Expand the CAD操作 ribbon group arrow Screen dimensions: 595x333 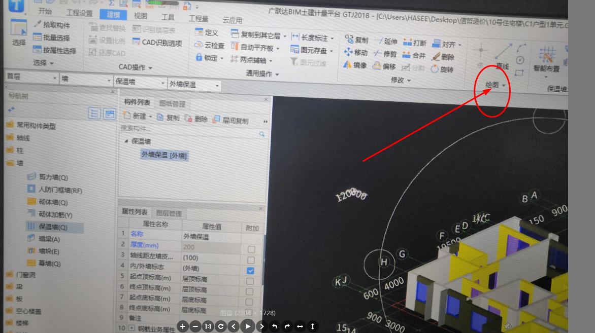tap(150, 68)
